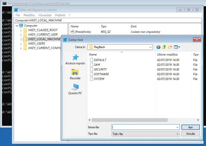Open Raccolte libraries in sidebar
This screenshot has height=146, width=206.
point(75,74)
